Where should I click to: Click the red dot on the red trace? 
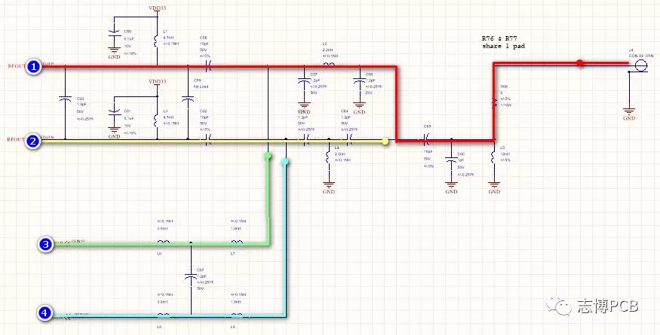(x=579, y=63)
